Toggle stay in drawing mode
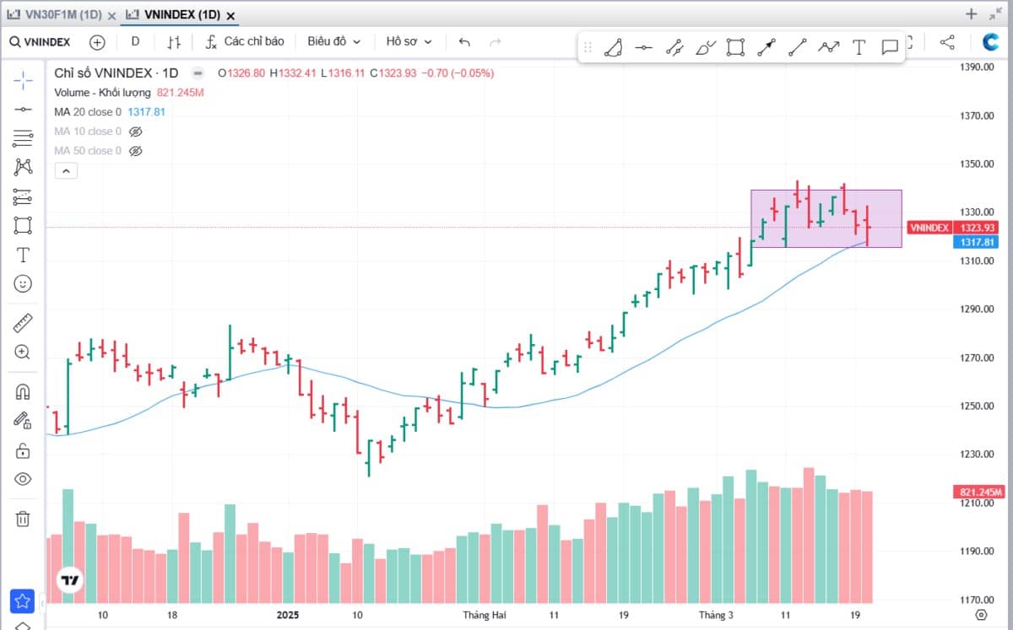The image size is (1013, 630). pos(23,420)
